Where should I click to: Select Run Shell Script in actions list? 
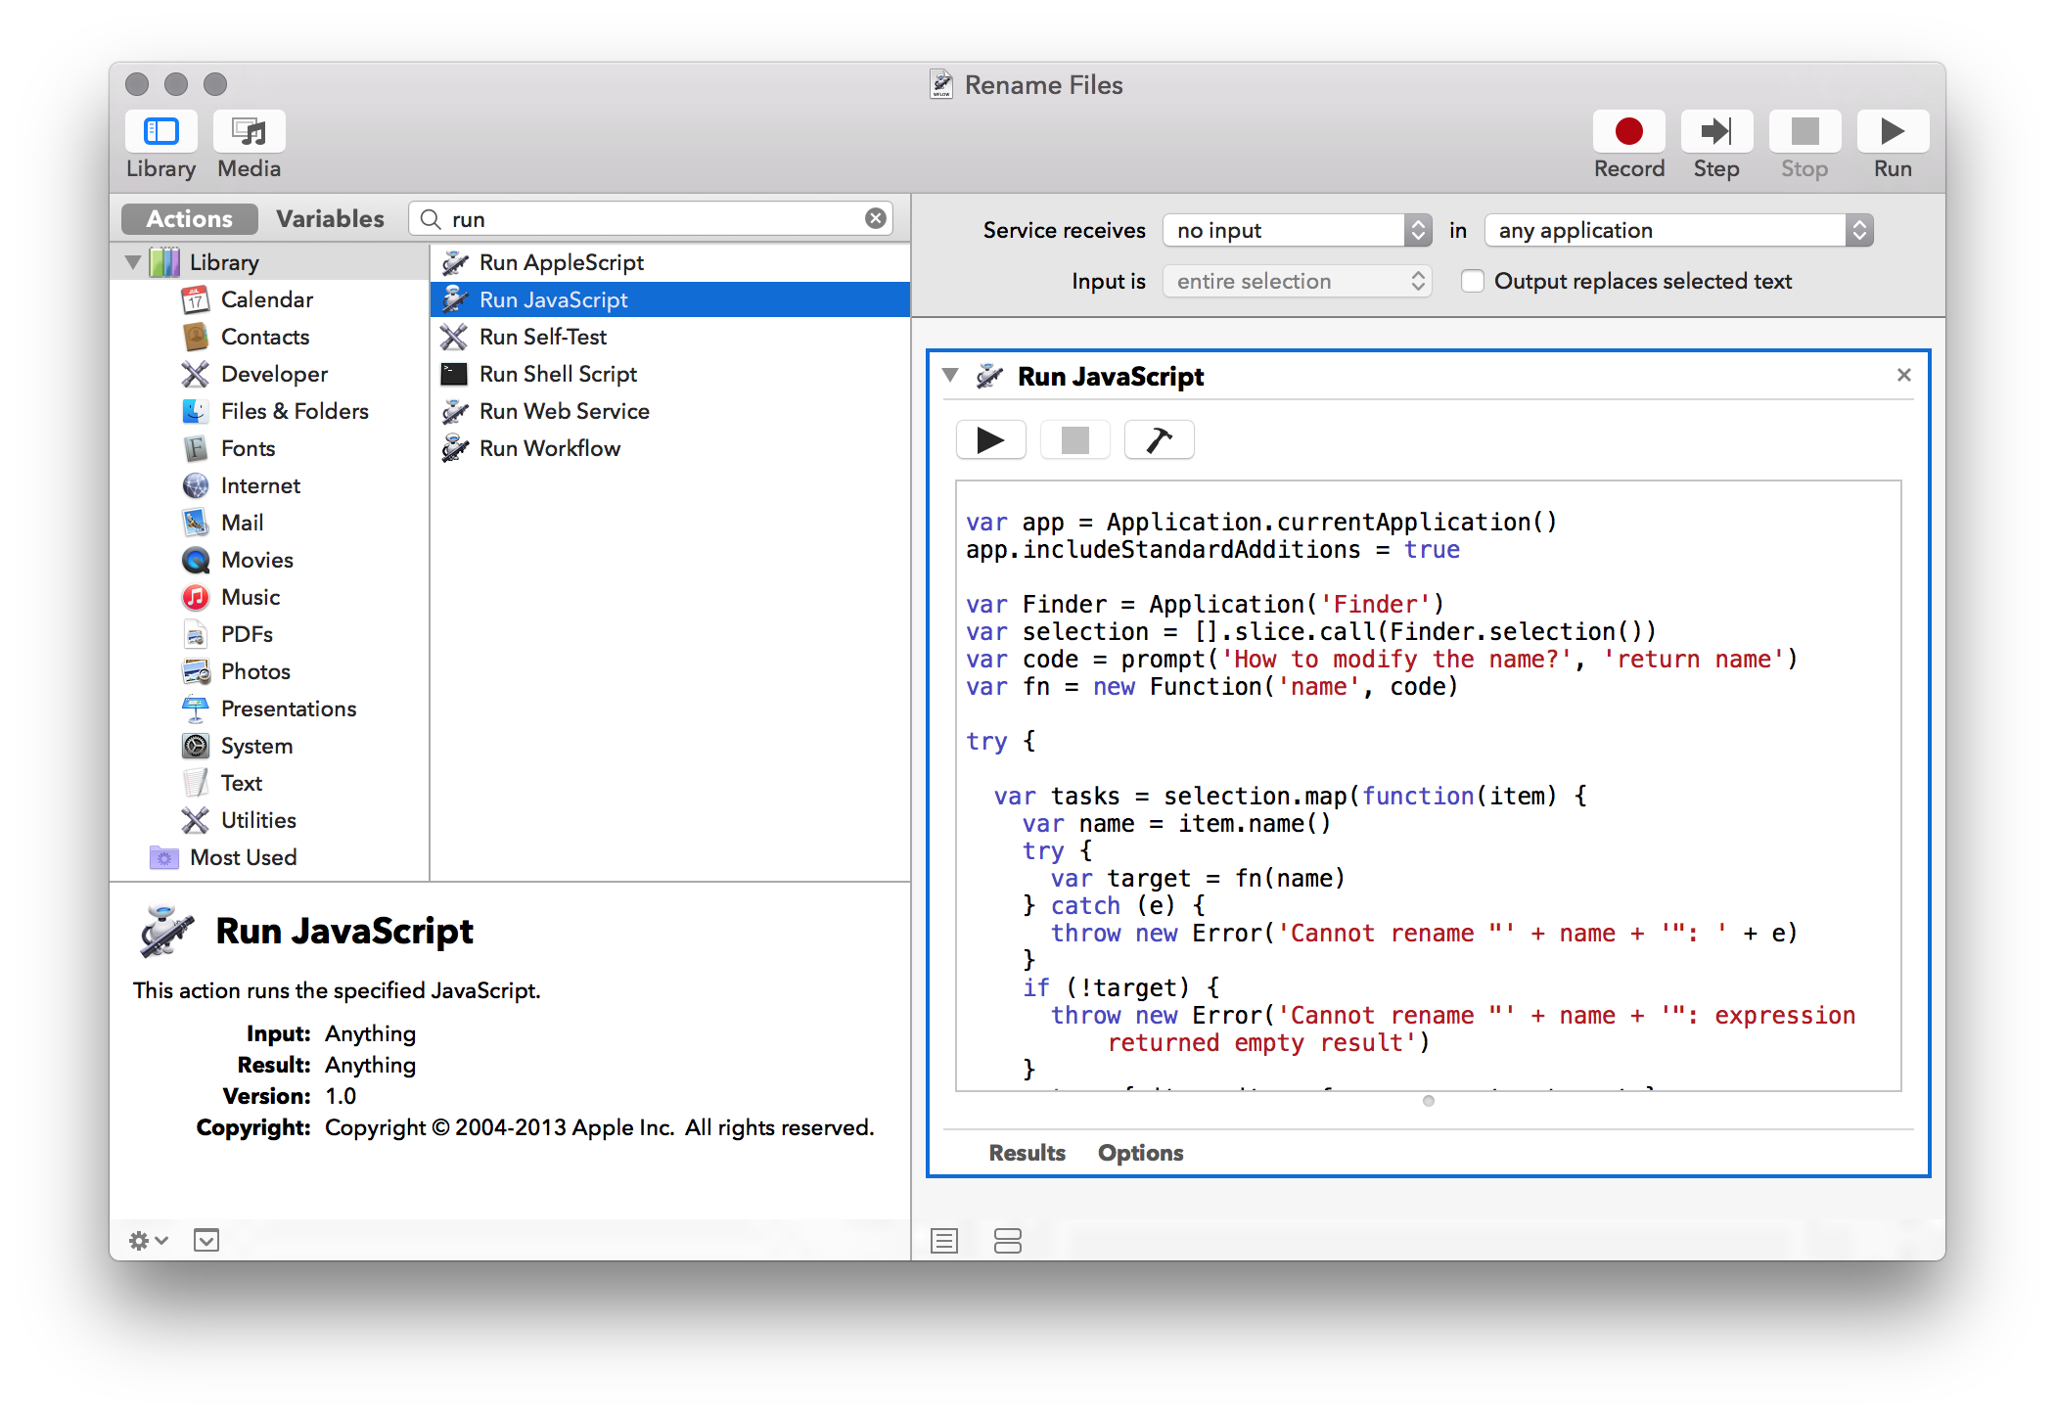pos(558,374)
